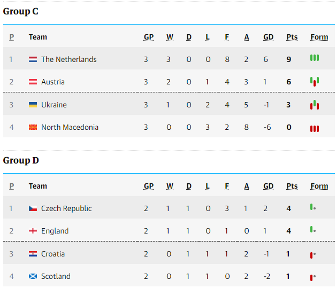Click the Group D Form column header
Screen dimensions: 336x288
319,186
